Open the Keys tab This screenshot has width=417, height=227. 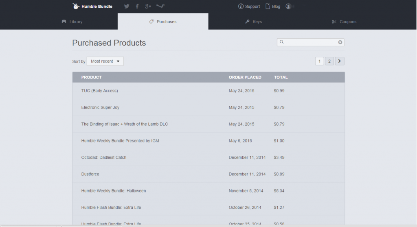(x=253, y=22)
